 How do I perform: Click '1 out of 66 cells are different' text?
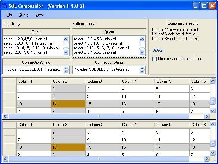coord(174,39)
